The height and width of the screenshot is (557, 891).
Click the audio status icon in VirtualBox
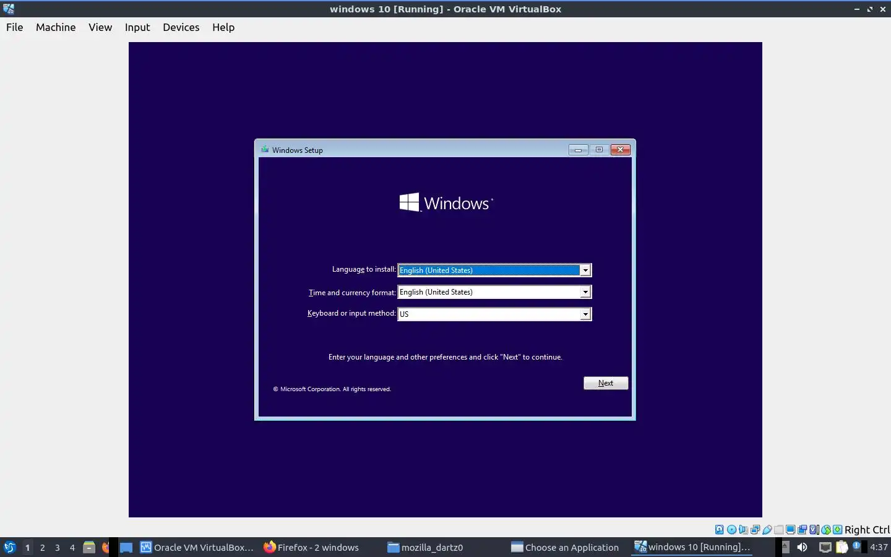(x=743, y=529)
